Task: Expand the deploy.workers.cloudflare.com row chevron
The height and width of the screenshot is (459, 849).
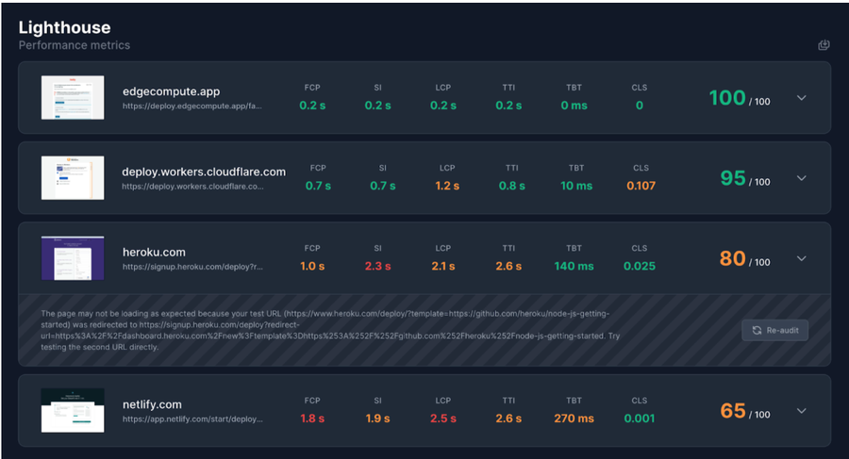Action: (x=801, y=178)
